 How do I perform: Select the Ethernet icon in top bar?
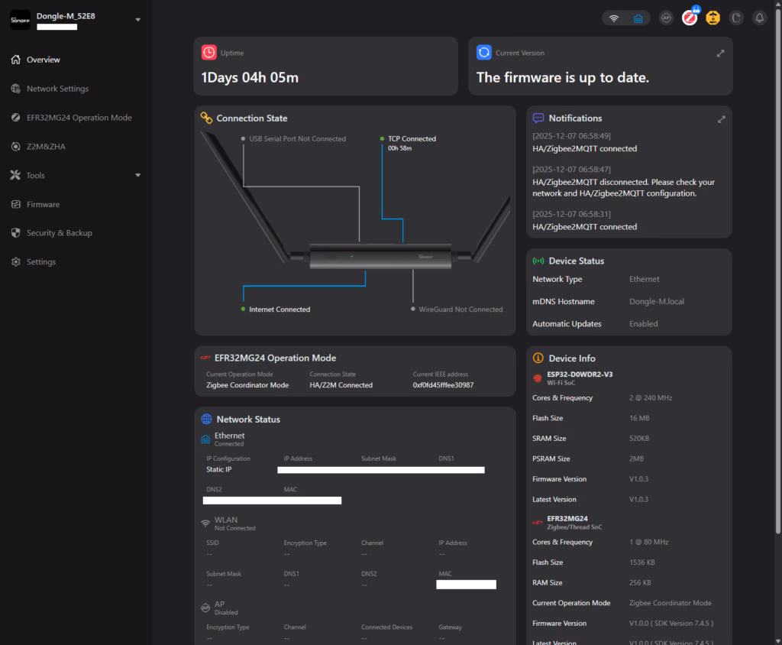point(638,18)
